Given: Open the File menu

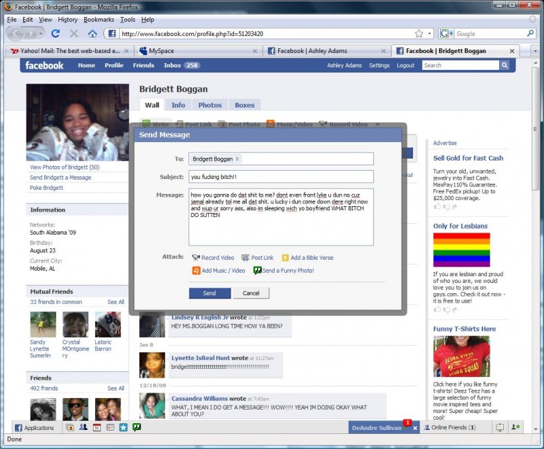Looking at the screenshot, I should [x=12, y=20].
